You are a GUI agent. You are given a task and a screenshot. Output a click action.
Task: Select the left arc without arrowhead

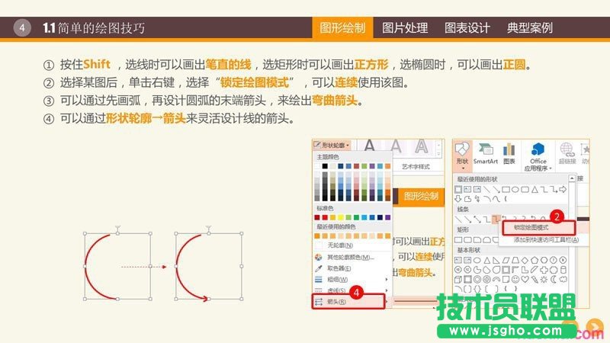click(102, 267)
